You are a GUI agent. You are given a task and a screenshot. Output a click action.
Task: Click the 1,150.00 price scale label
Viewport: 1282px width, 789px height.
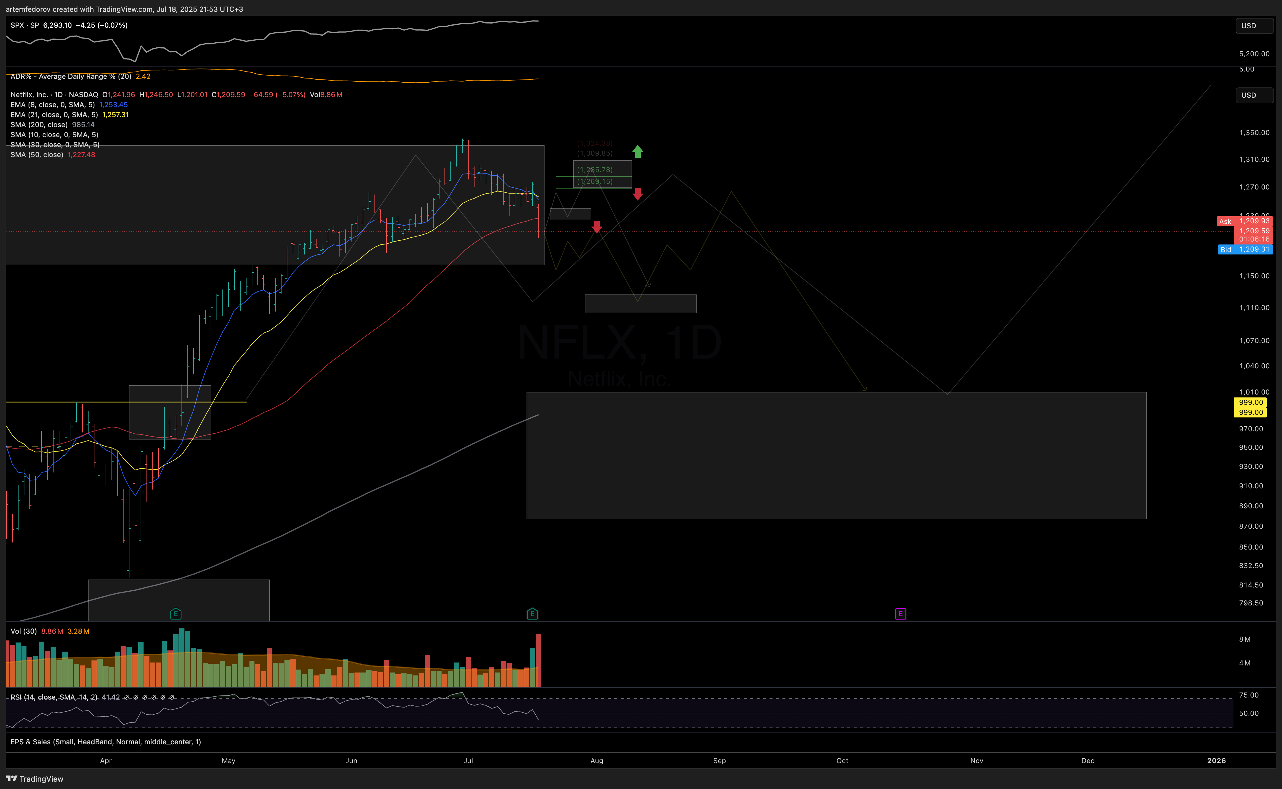pyautogui.click(x=1254, y=276)
